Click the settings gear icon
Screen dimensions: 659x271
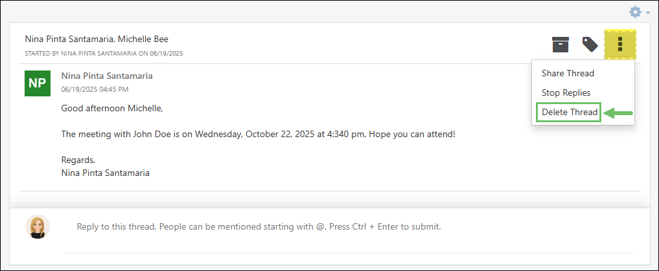(x=636, y=12)
